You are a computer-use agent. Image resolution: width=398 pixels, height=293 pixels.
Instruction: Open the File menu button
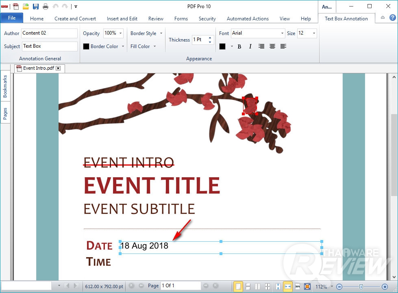point(12,18)
